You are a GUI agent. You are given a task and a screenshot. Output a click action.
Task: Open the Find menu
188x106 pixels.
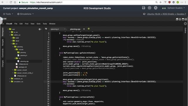(x=26, y=24)
